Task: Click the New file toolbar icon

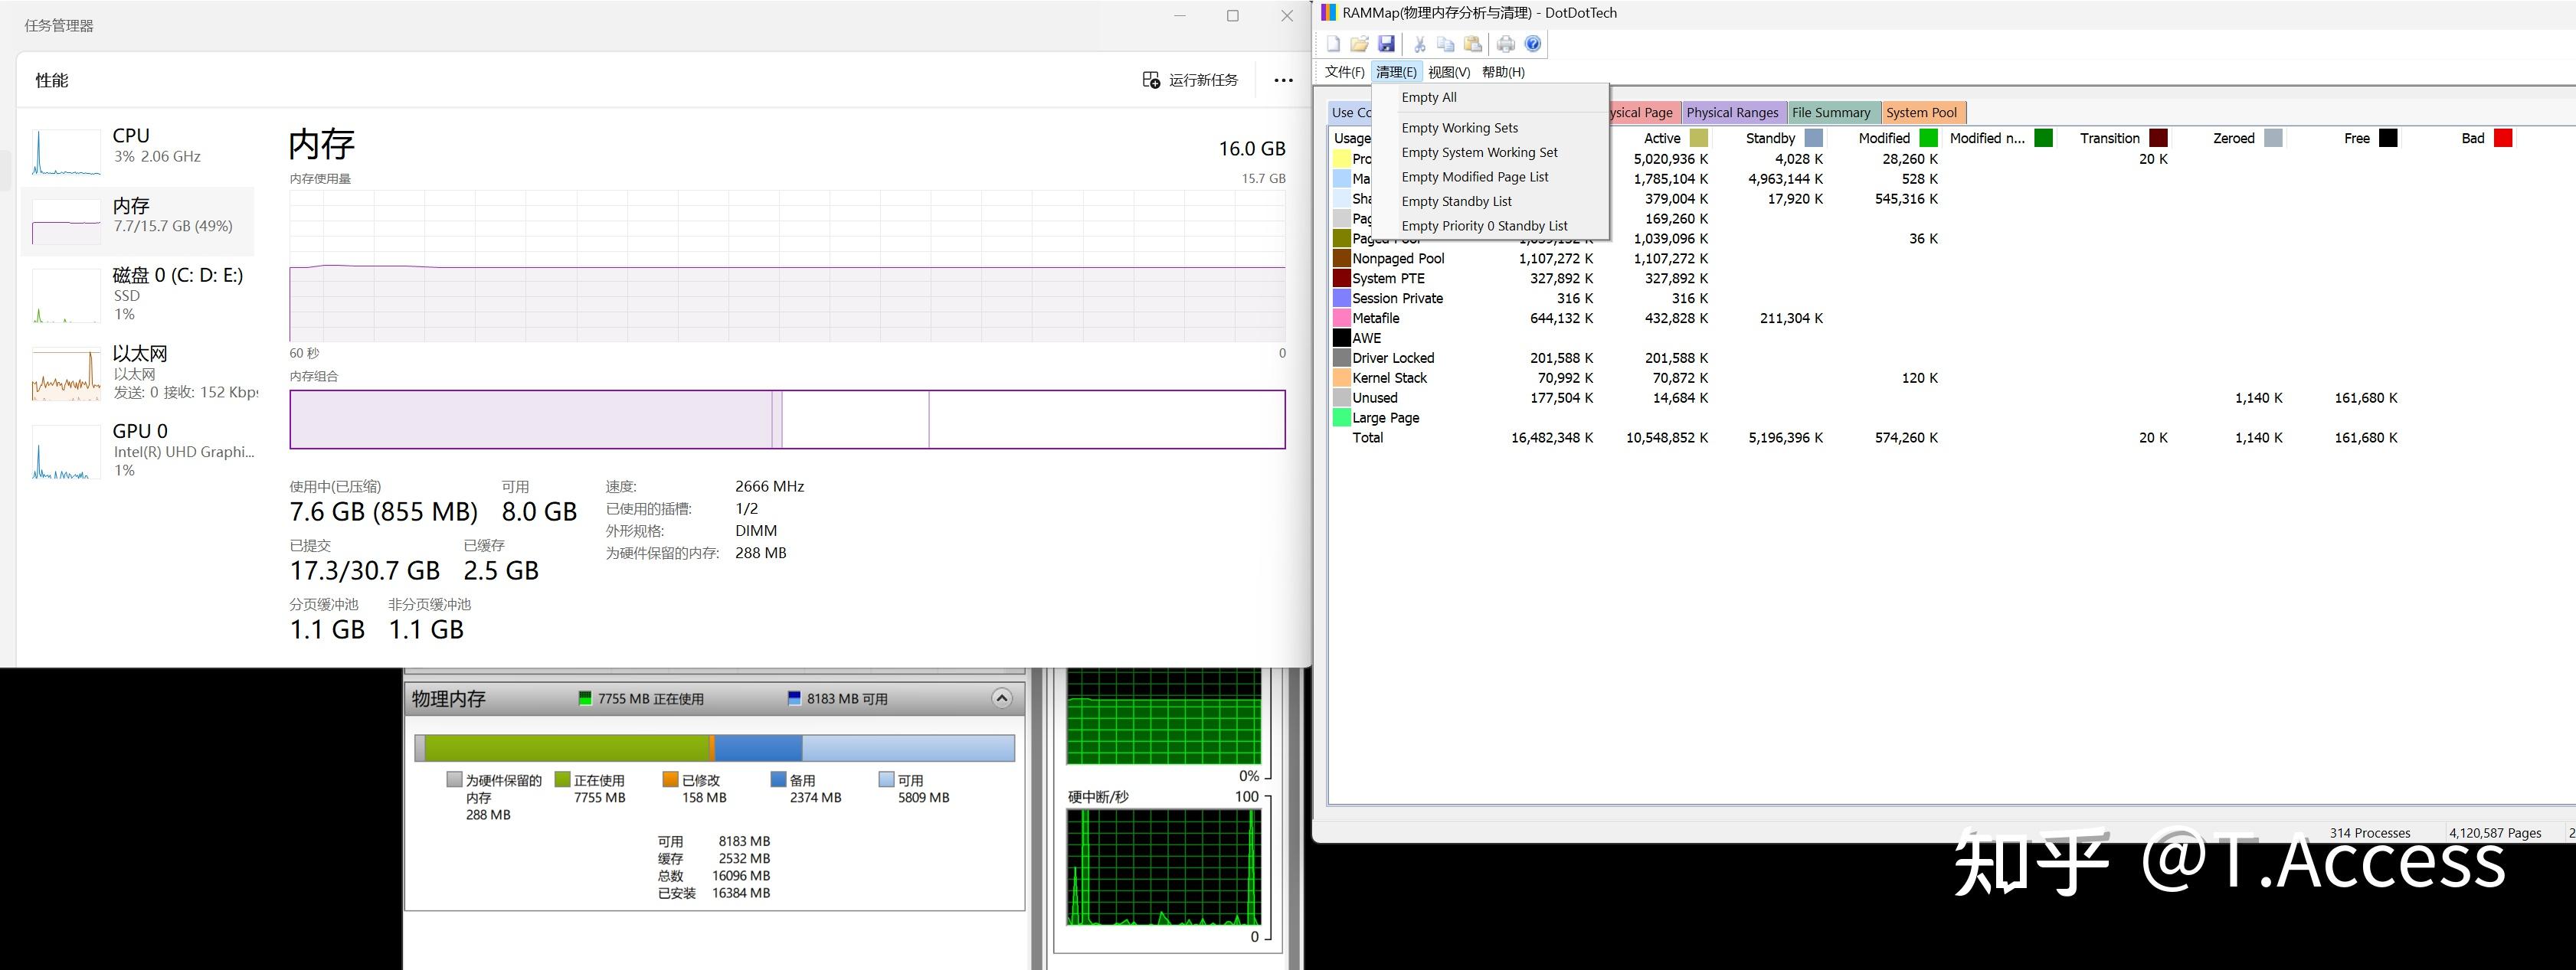Action: pos(1333,44)
